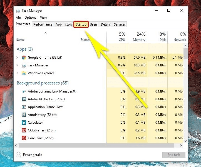This screenshot has width=201, height=167.
Task: Expand the Task Manager process entry
Action: 17,65
